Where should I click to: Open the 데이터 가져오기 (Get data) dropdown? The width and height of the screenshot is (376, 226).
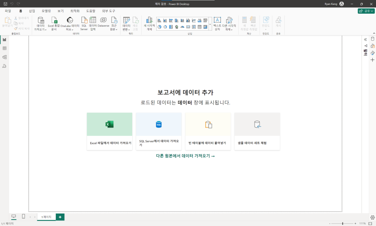click(40, 24)
